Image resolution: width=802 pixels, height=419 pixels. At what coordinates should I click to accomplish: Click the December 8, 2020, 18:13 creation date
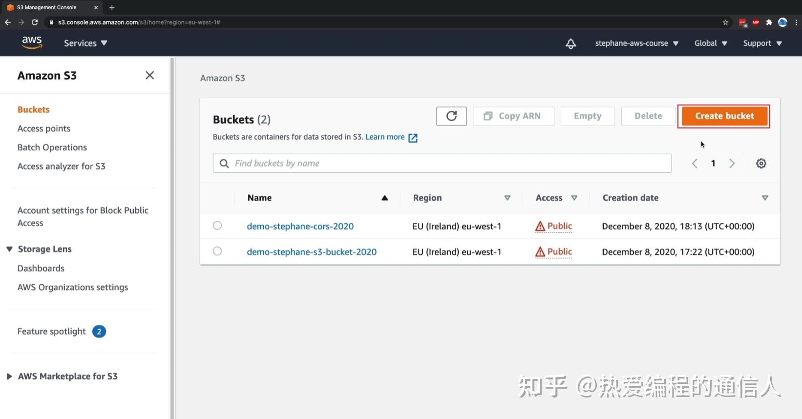pyautogui.click(x=678, y=226)
